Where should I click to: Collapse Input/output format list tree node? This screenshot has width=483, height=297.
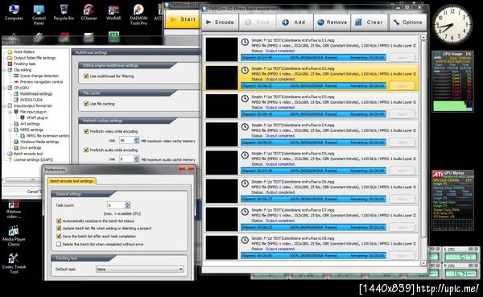(4, 105)
